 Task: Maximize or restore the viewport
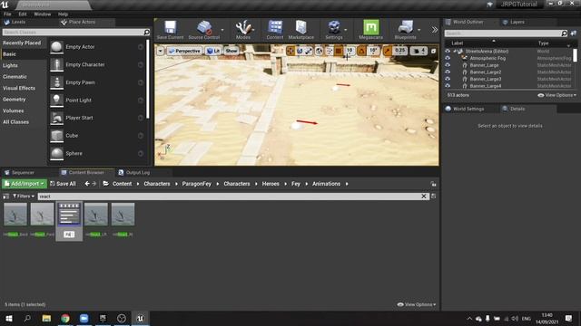(433, 51)
